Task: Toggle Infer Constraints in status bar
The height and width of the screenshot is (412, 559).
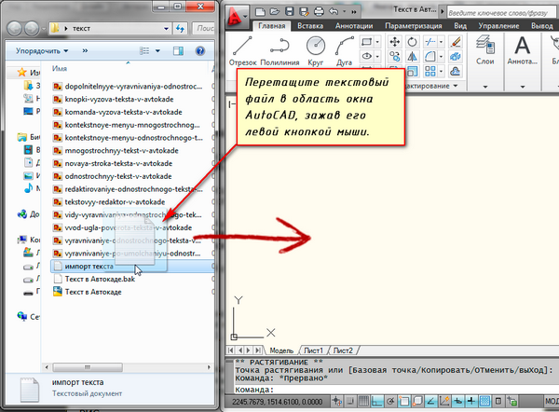Action: tap(336, 402)
